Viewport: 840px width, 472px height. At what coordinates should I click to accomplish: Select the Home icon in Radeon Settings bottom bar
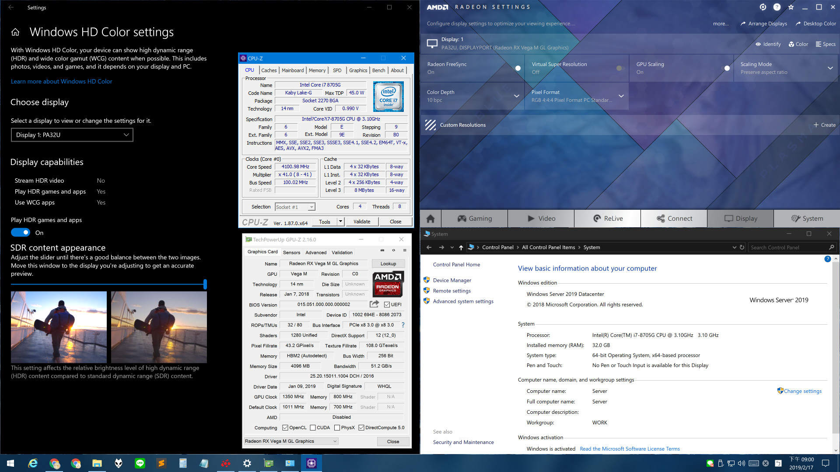click(430, 218)
